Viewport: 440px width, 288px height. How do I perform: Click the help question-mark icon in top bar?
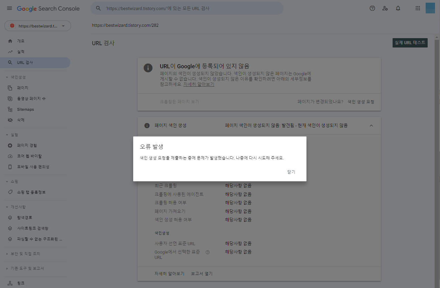[372, 8]
